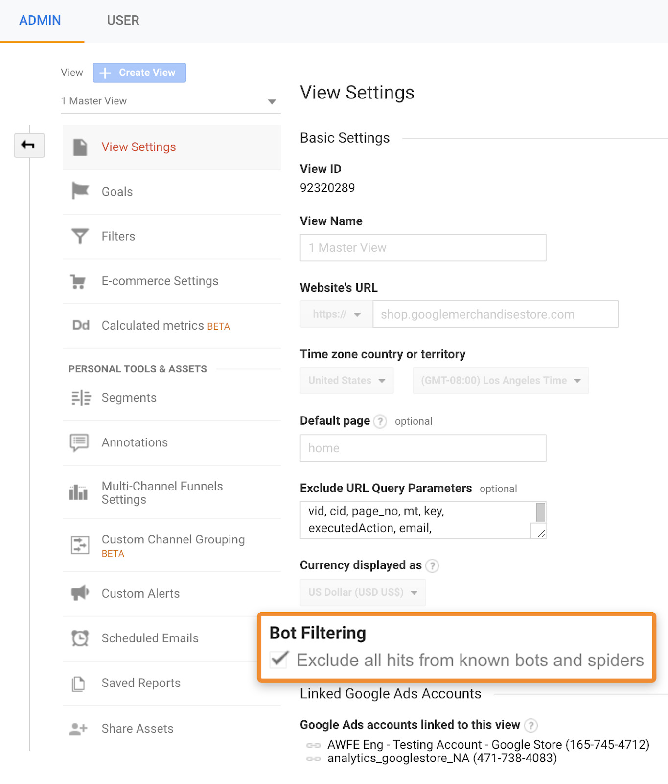Image resolution: width=668 pixels, height=784 pixels.
Task: Click the Scheduled Emails clock icon
Action: 80,638
